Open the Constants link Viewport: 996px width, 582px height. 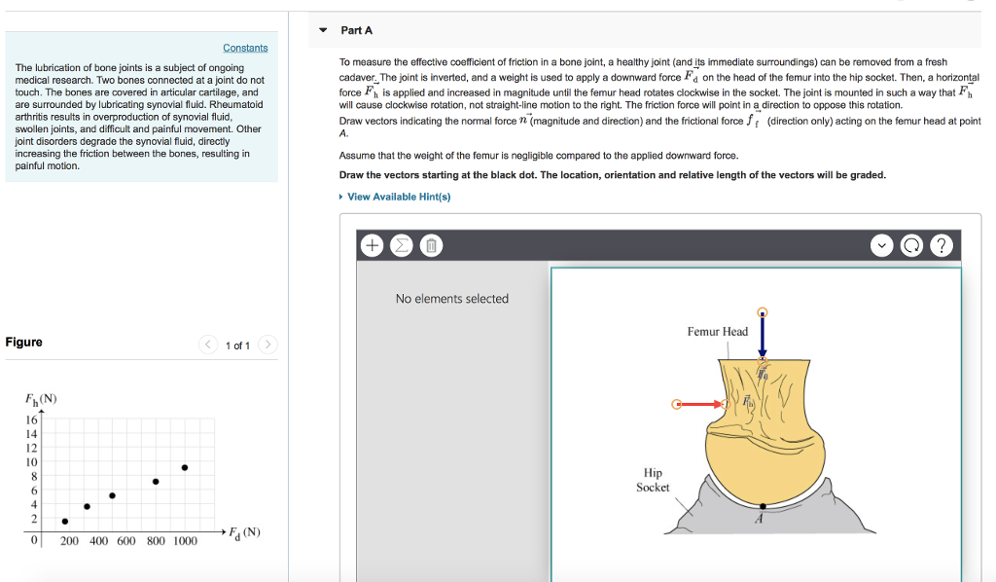pyautogui.click(x=245, y=47)
